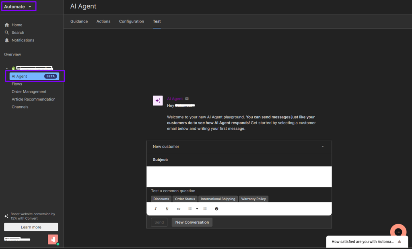Open the chat support bubble
412x249 pixels.
(398, 232)
